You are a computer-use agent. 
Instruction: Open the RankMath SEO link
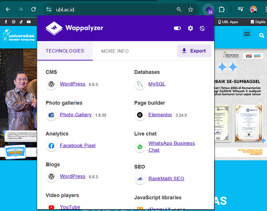point(166,179)
